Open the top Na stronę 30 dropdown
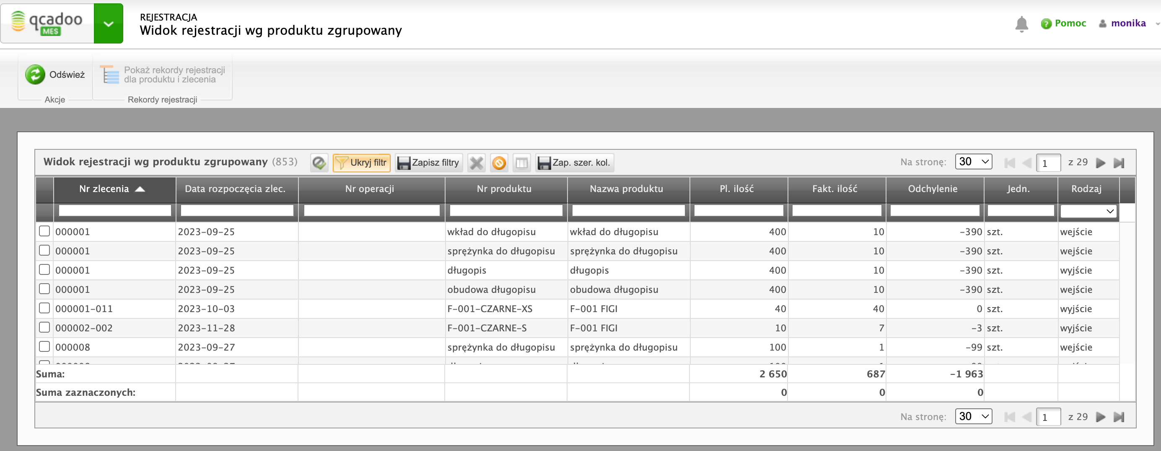The image size is (1161, 451). (974, 161)
